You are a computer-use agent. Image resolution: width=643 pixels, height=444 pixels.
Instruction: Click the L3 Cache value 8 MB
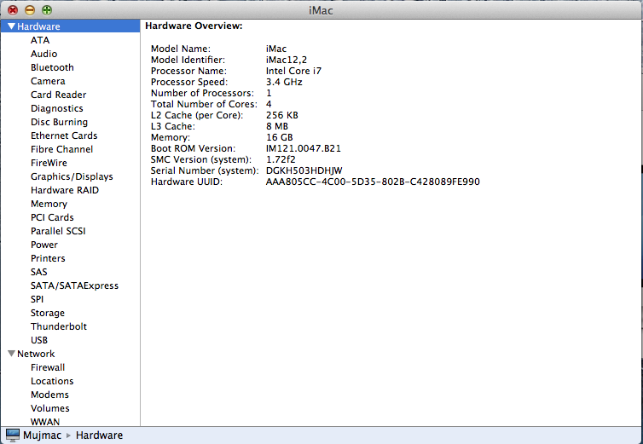pyautogui.click(x=277, y=126)
